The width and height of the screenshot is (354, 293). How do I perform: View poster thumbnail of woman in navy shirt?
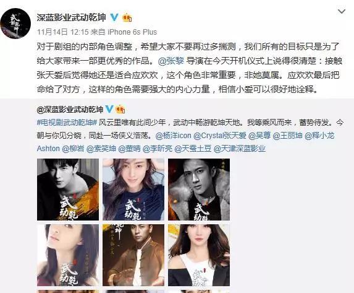pos(133,190)
